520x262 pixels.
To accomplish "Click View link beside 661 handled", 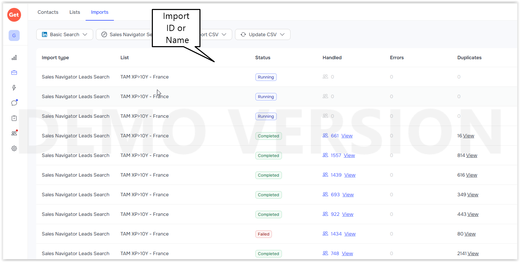I will pos(347,136).
